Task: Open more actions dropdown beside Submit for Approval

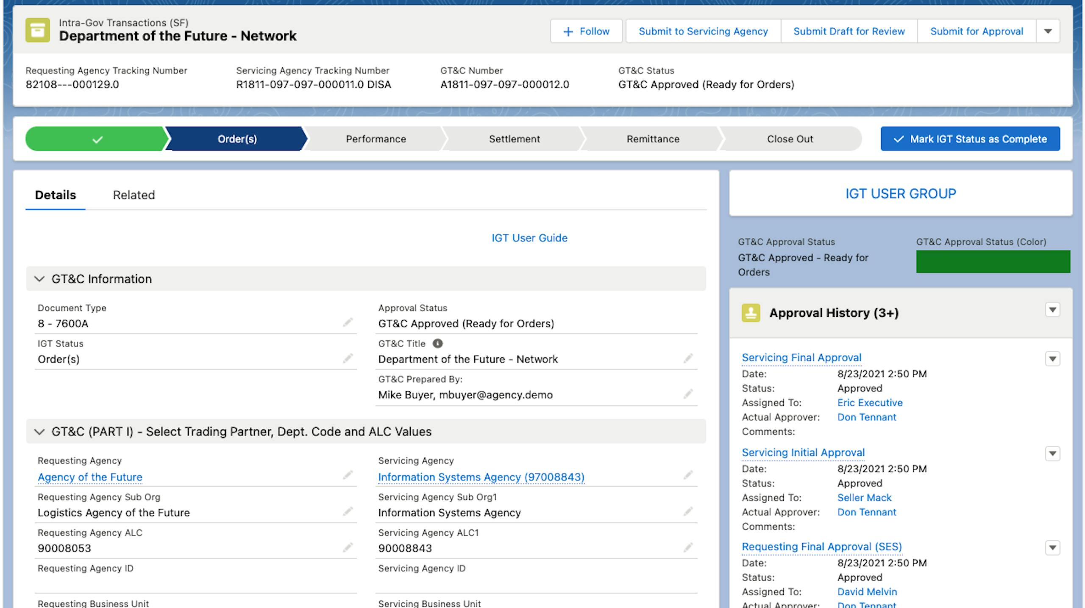Action: [1048, 31]
